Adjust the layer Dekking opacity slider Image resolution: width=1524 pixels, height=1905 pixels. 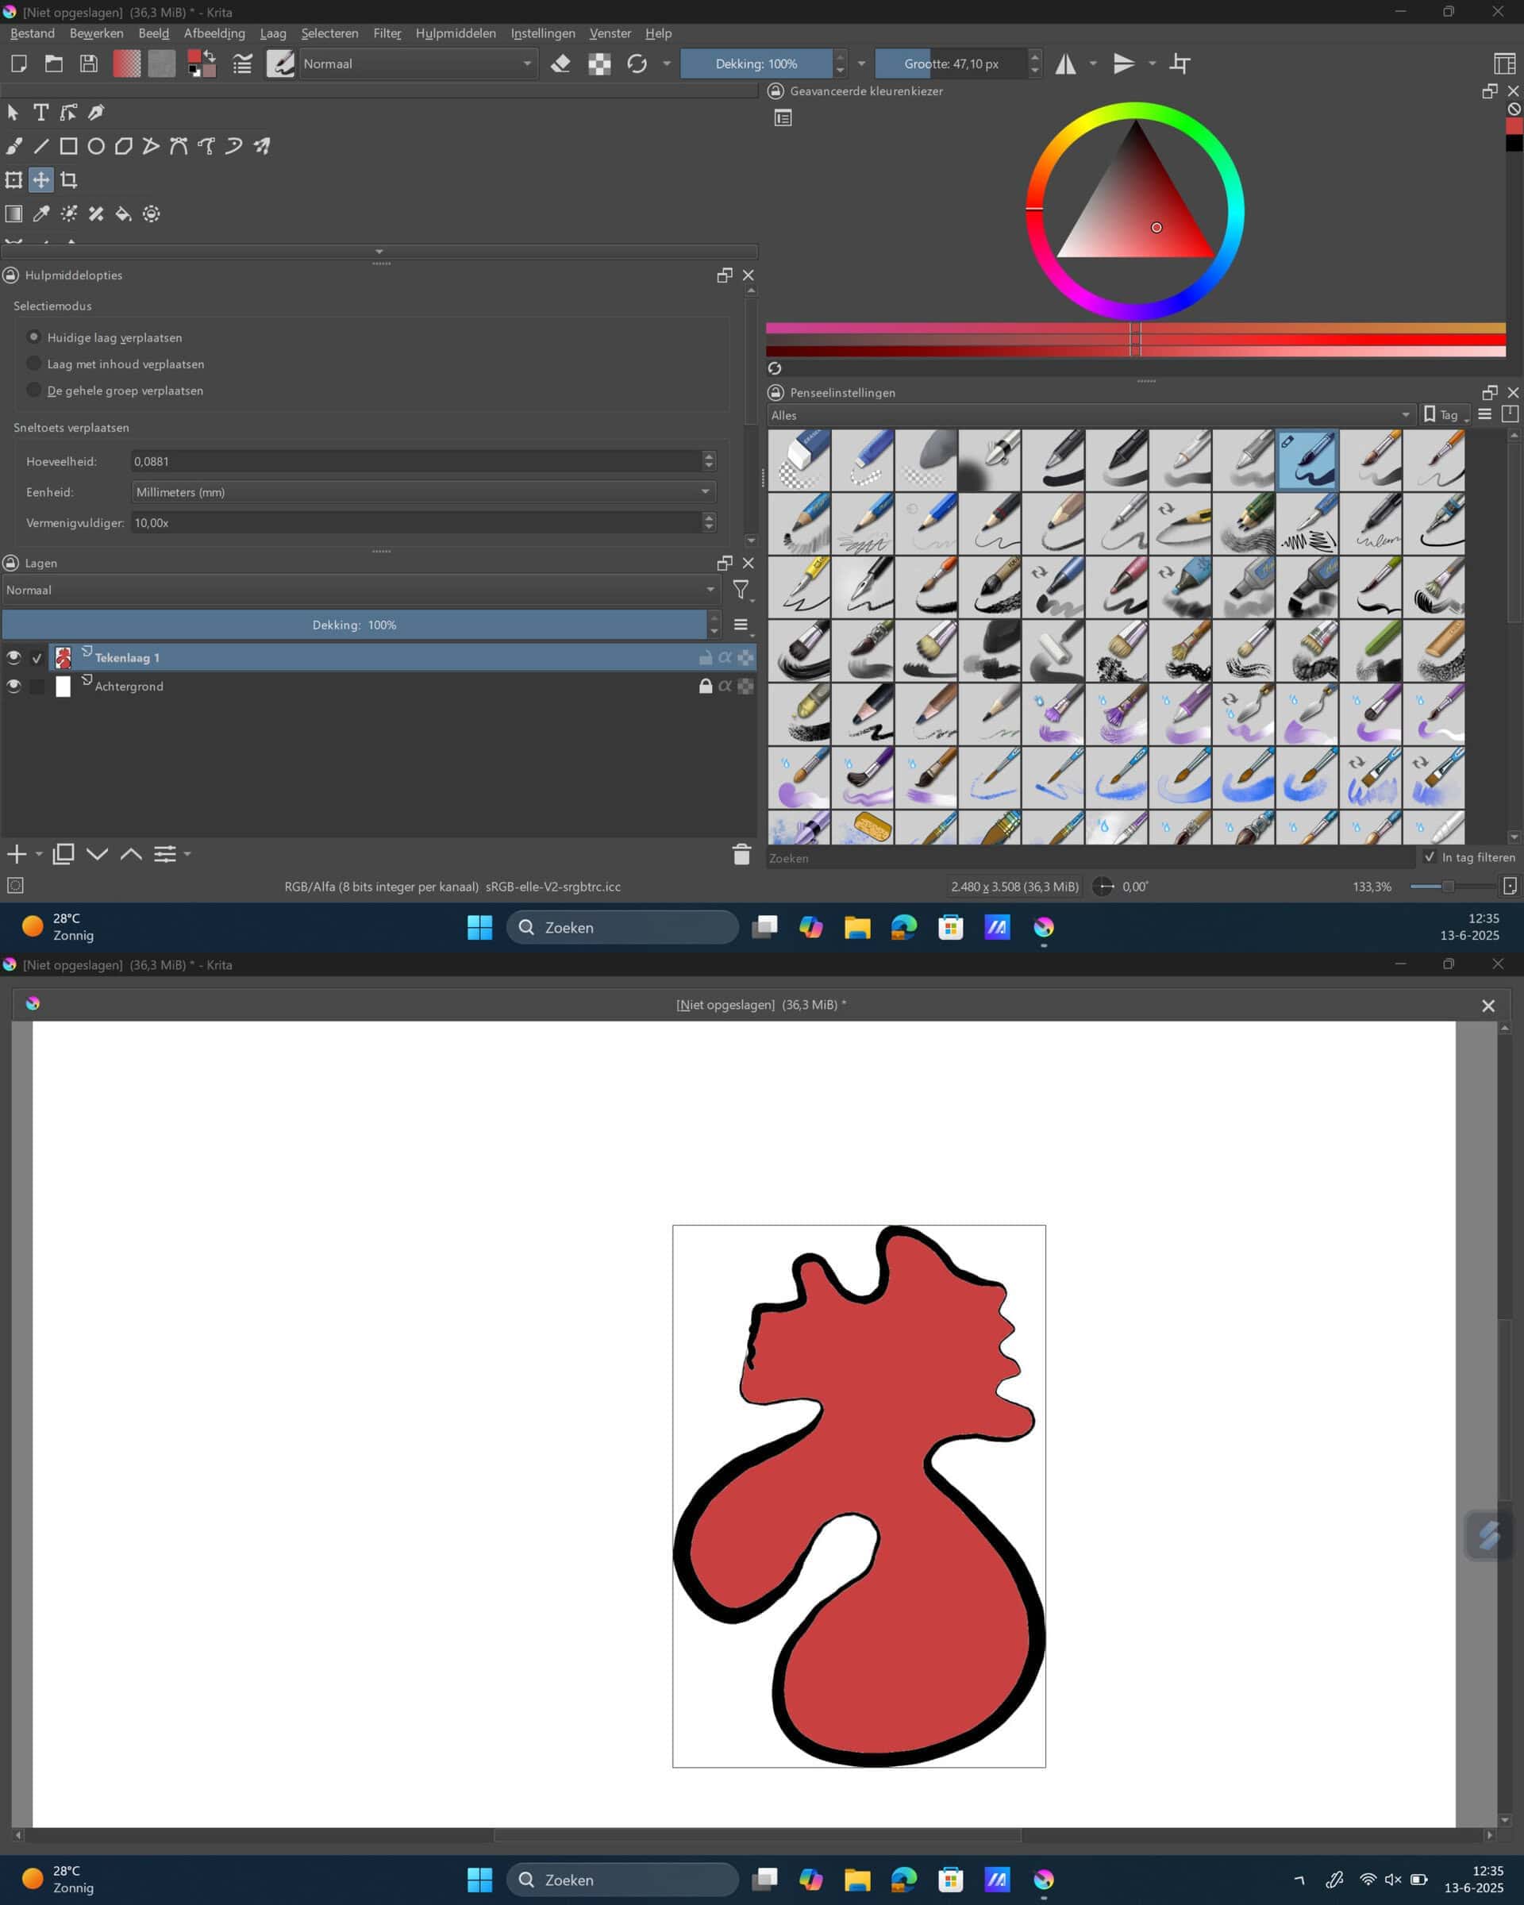coord(354,625)
